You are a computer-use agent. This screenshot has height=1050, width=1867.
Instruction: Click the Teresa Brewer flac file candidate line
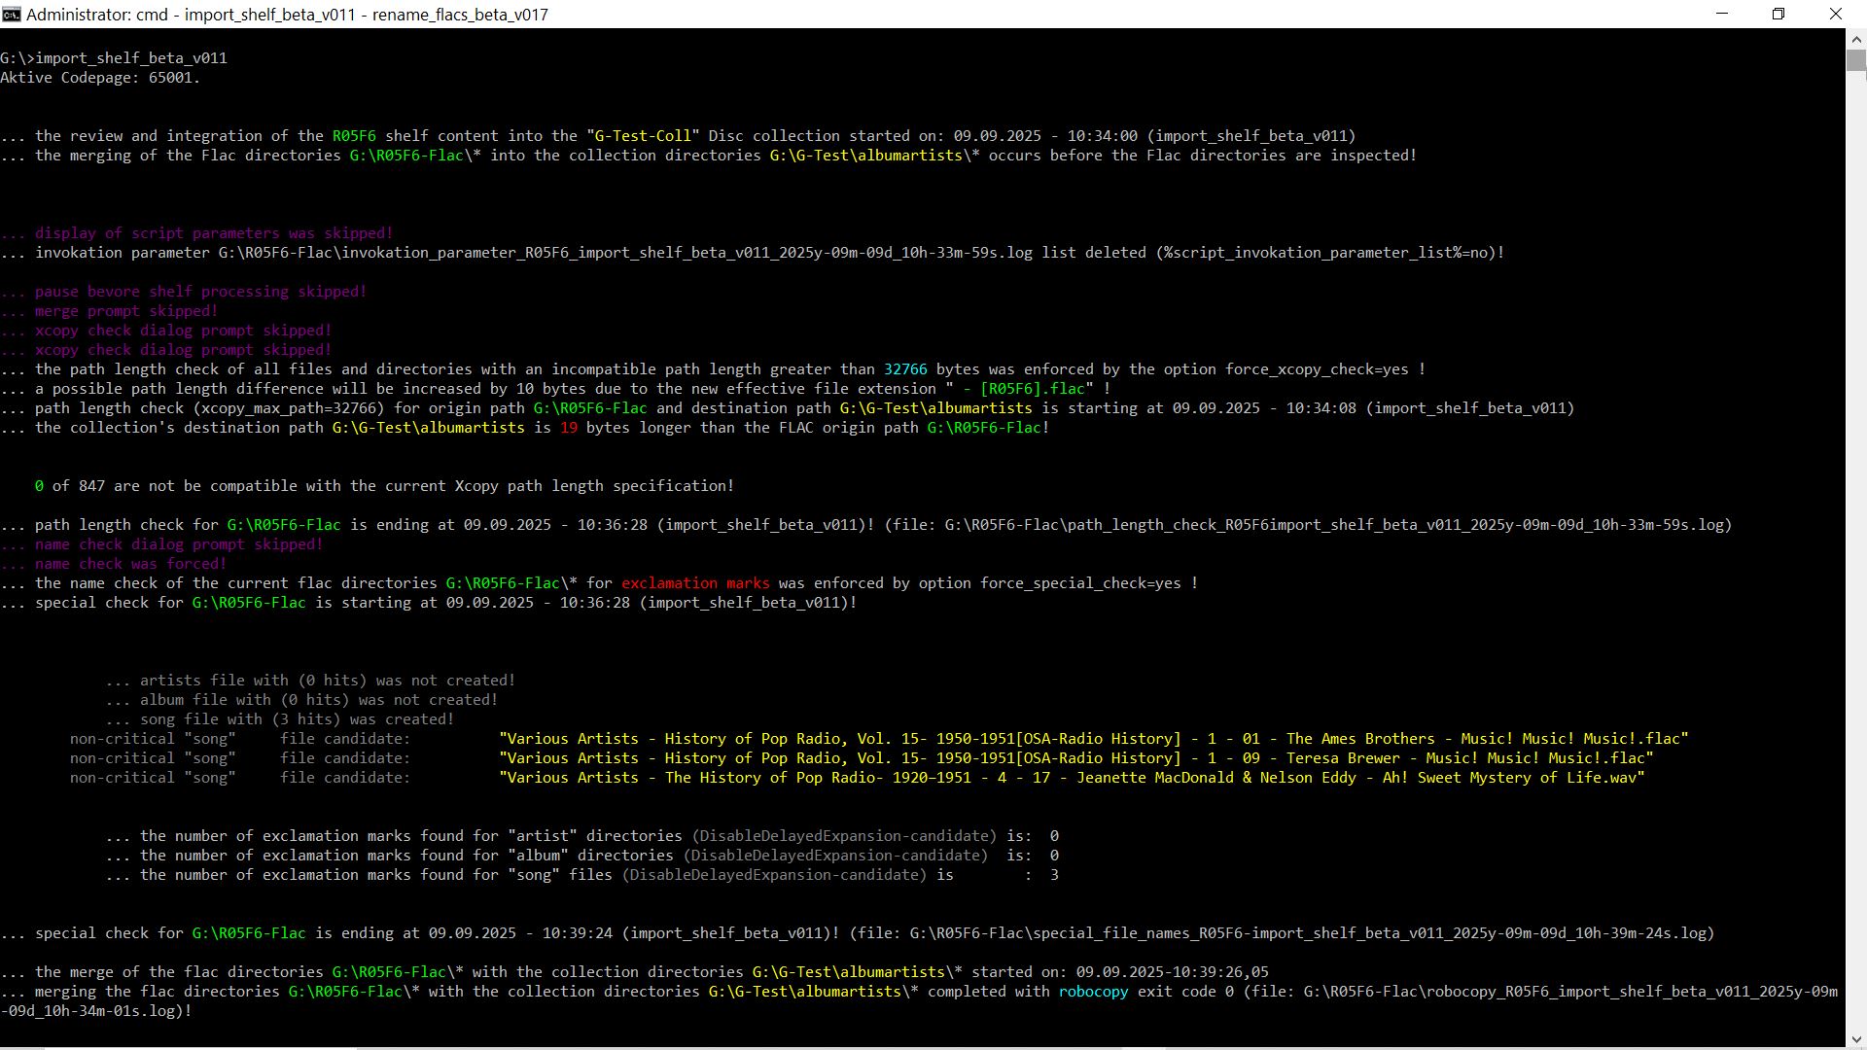tap(1075, 758)
